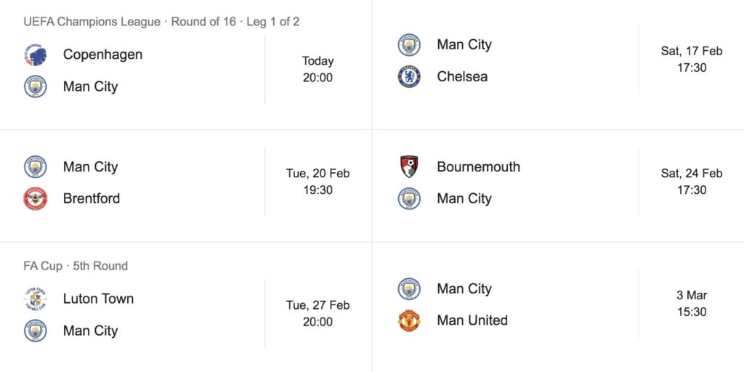744x372 pixels.
Task: Open the Man United team name
Action: point(472,320)
